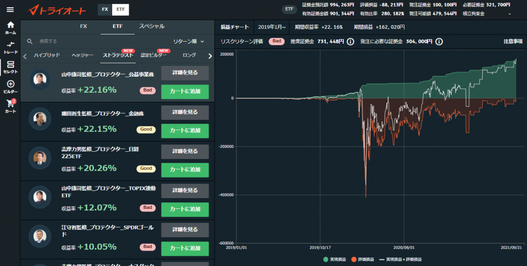527x266 pixels.
Task: View details for TOPIX連動ETF strategy
Action: pyautogui.click(x=185, y=190)
